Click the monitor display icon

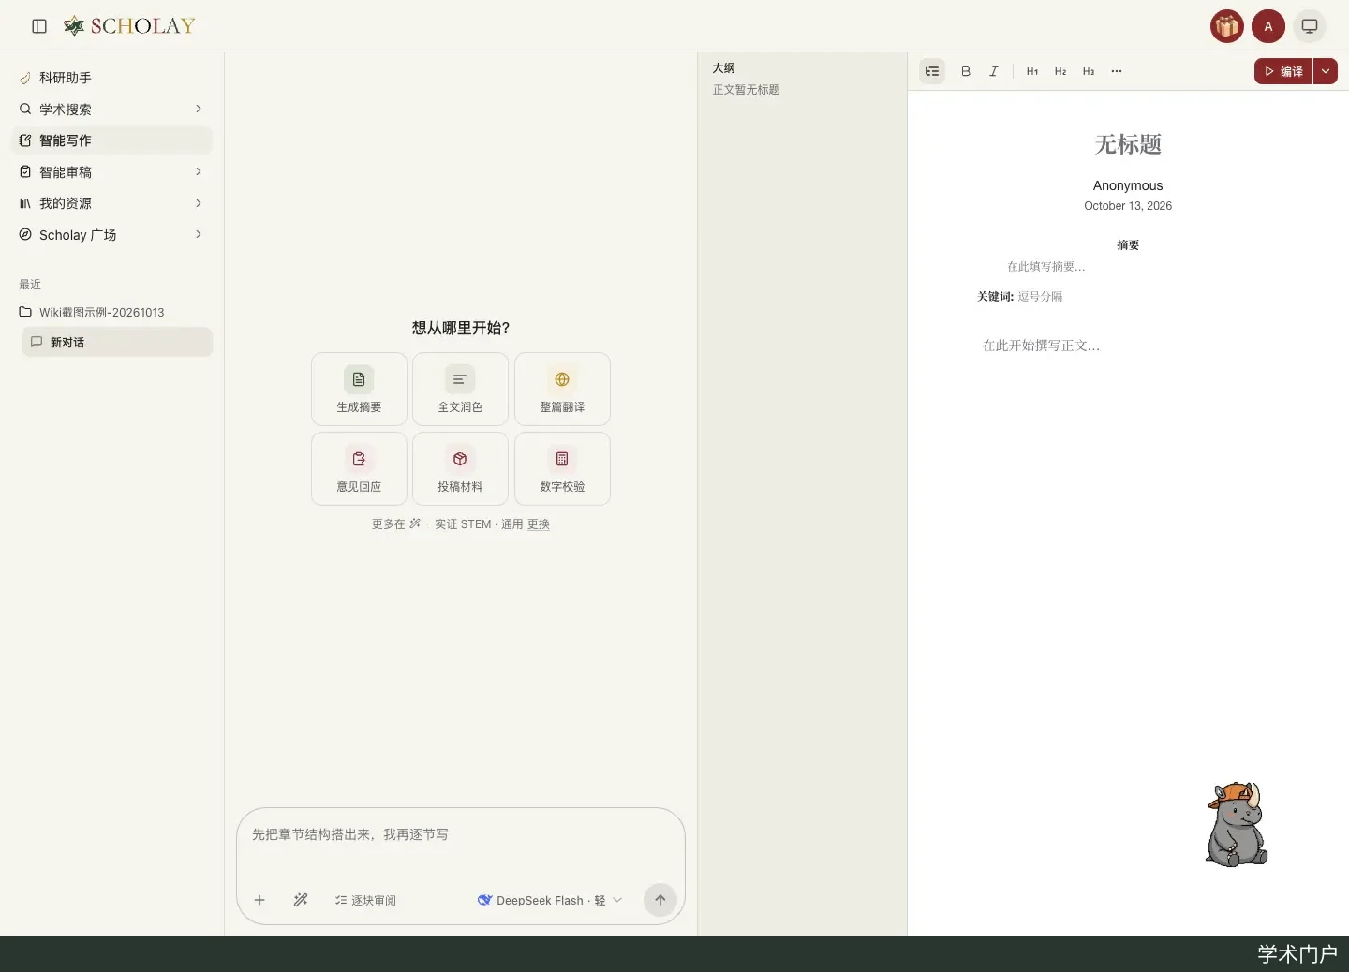click(x=1310, y=26)
